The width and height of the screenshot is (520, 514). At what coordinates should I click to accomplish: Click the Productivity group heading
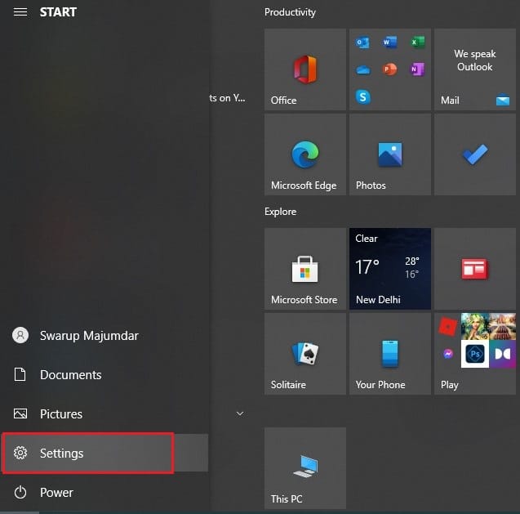tap(290, 12)
